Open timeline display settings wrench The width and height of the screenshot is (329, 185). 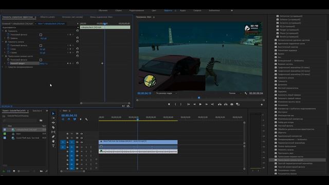coord(86,119)
